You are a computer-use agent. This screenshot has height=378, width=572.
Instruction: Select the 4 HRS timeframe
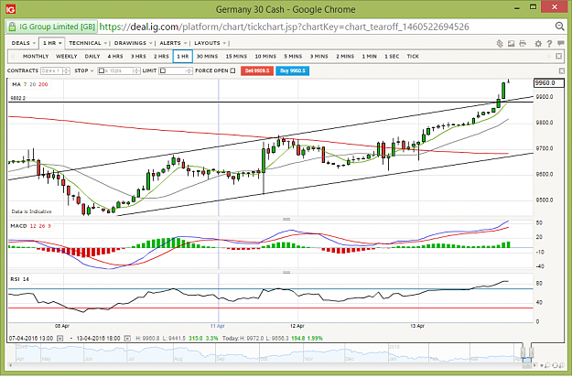(115, 56)
